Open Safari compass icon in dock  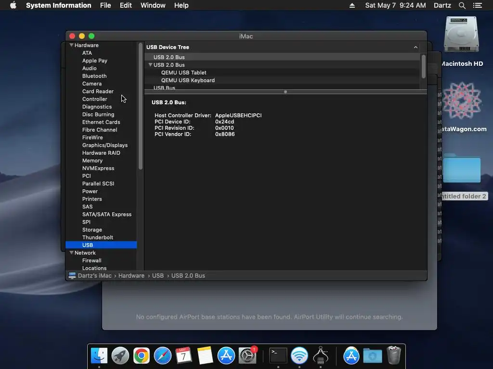pos(163,356)
